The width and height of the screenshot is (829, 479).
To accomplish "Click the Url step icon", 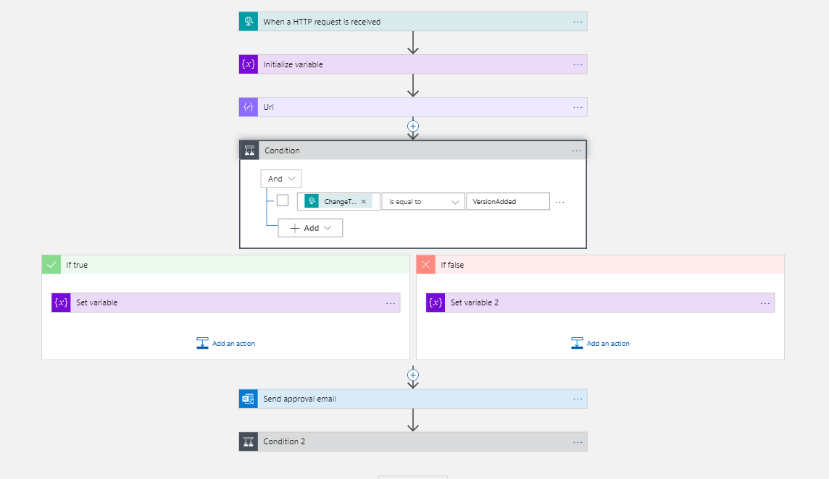I will pyautogui.click(x=249, y=107).
